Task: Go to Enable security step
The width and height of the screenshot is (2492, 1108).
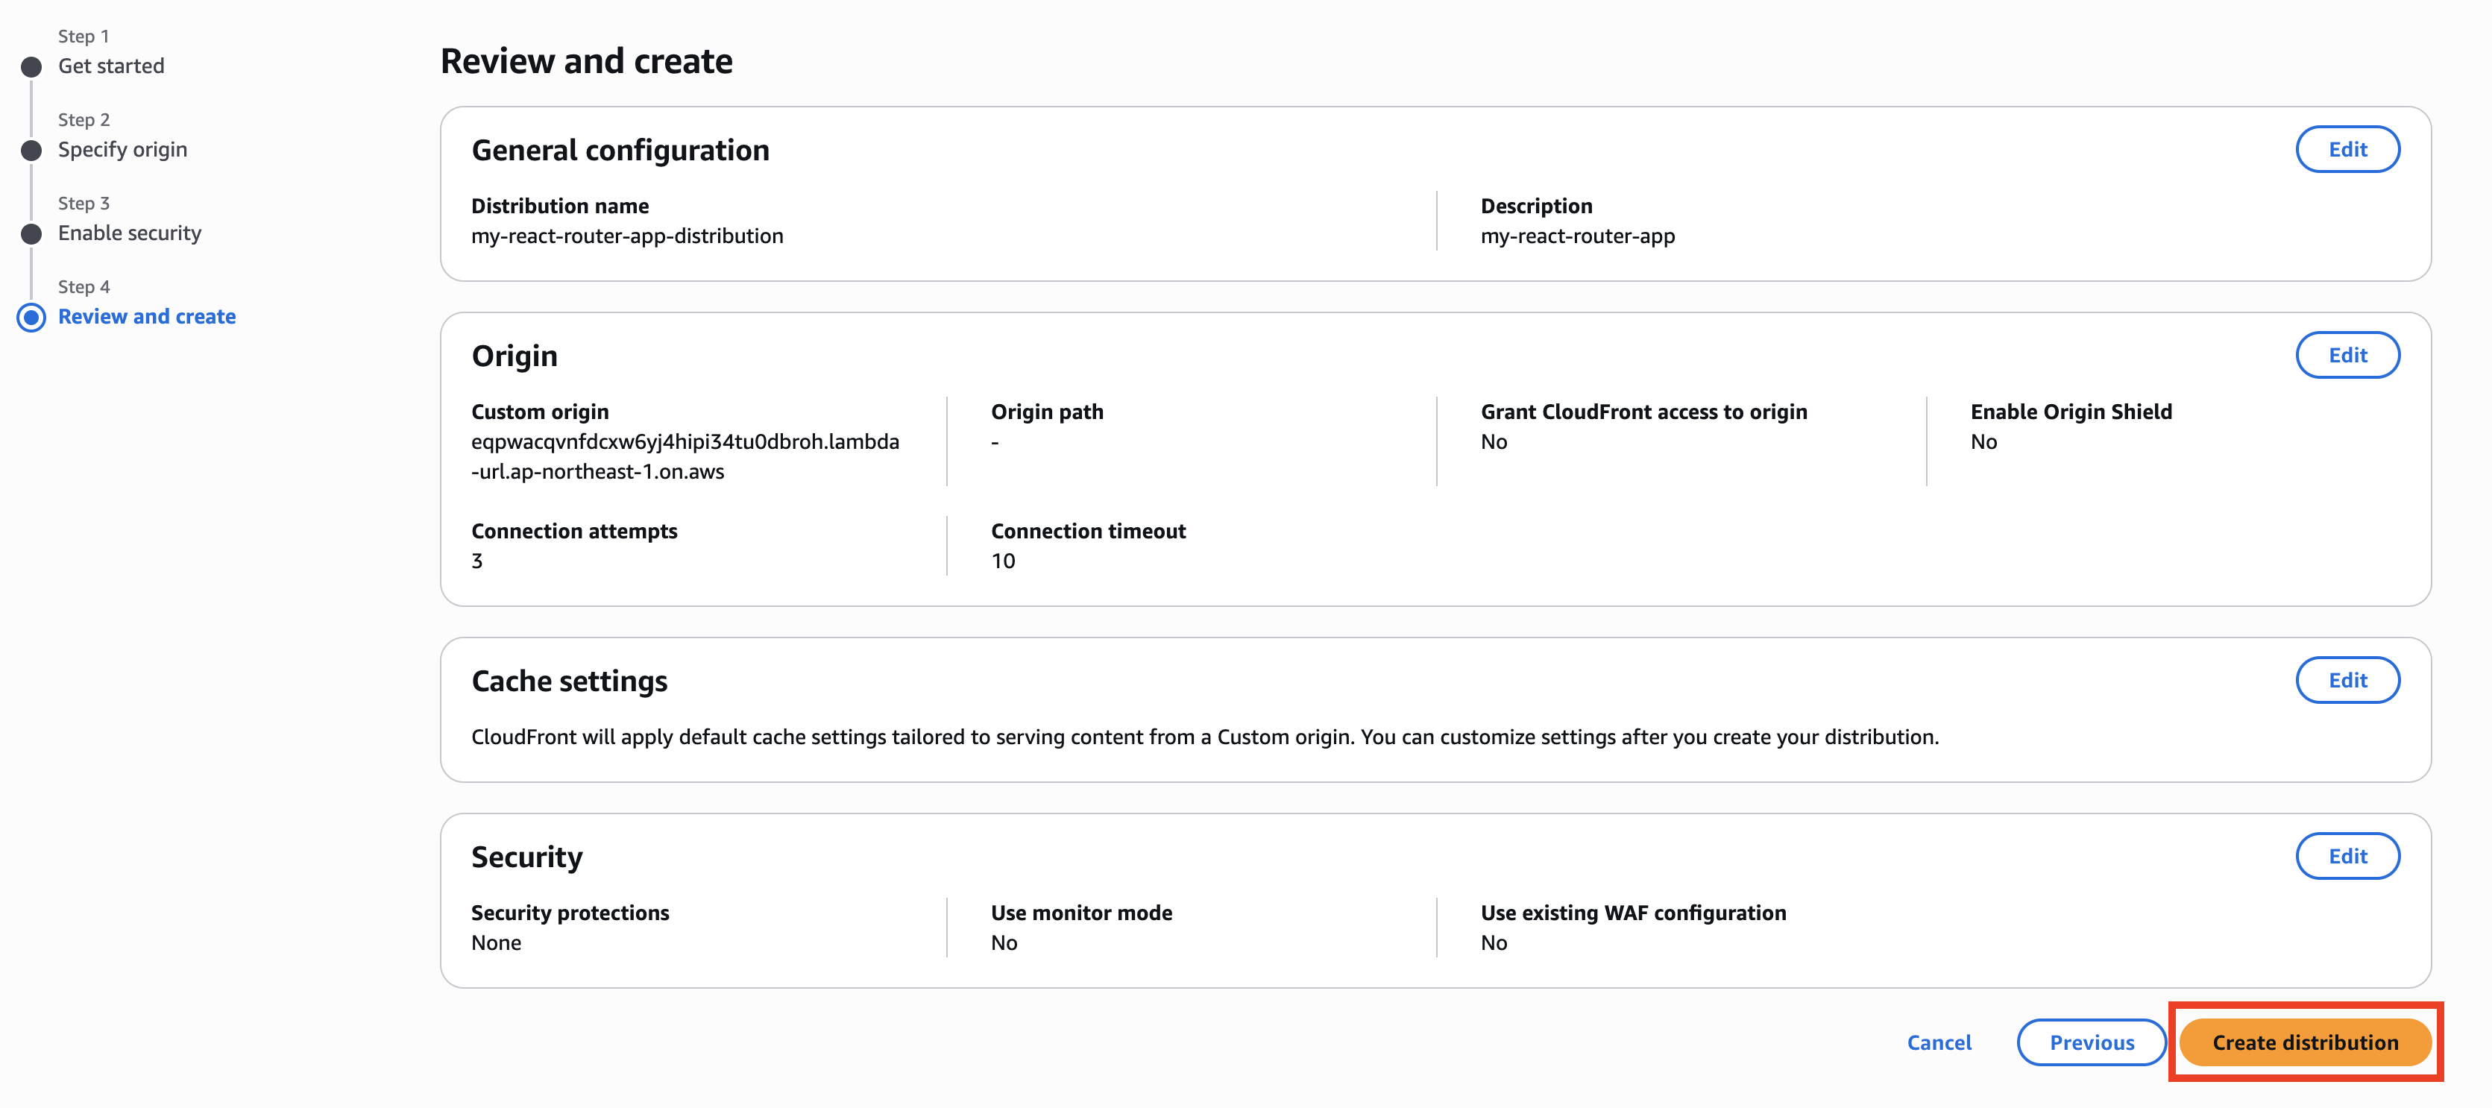Action: click(130, 233)
